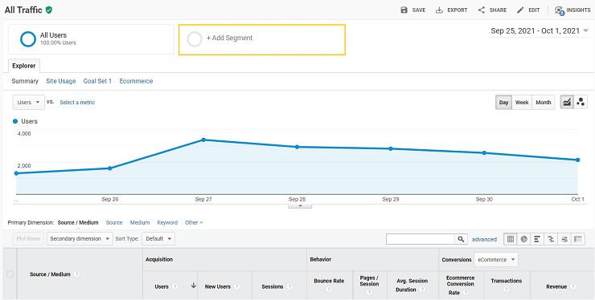Image resolution: width=595 pixels, height=300 pixels.
Task: Sort by Avg. Session Duration header
Action: coord(412,286)
